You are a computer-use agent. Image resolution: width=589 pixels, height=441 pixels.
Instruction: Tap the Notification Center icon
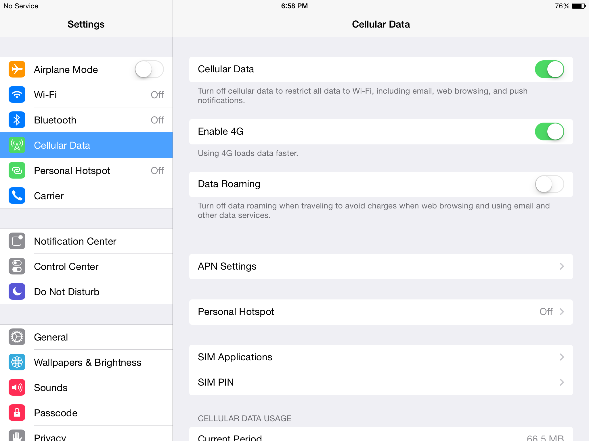[x=17, y=241]
